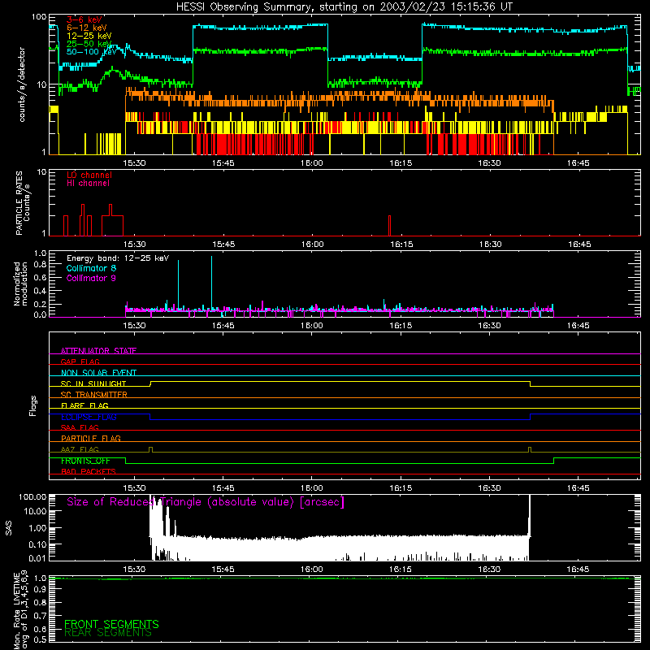Click the GAP_FLAG label
Screen dimensions: 650x650
[x=80, y=362]
